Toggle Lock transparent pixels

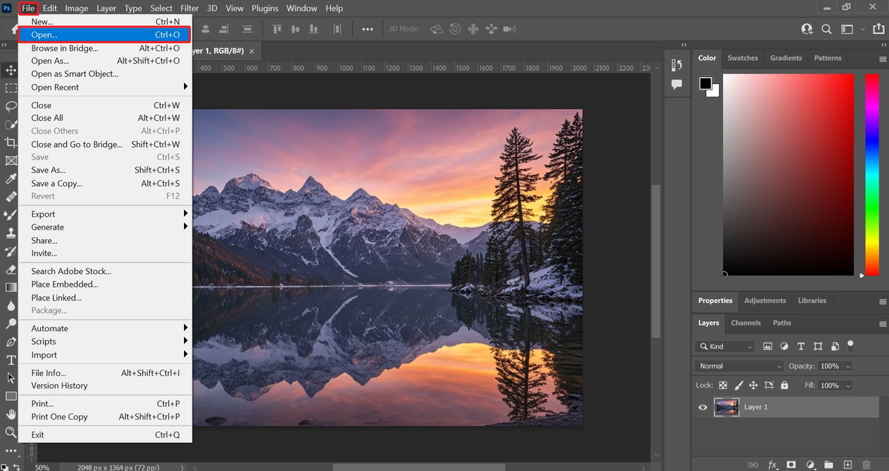coord(723,385)
